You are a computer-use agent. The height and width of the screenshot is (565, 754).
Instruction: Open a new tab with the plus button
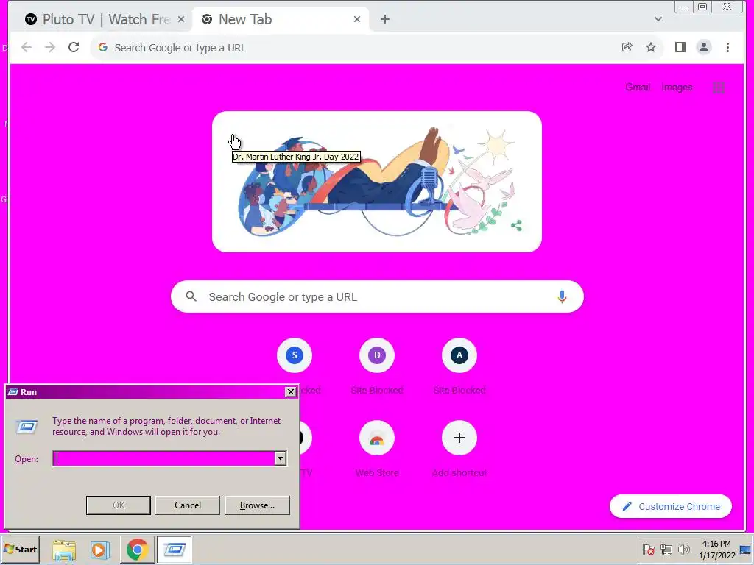[x=384, y=19]
